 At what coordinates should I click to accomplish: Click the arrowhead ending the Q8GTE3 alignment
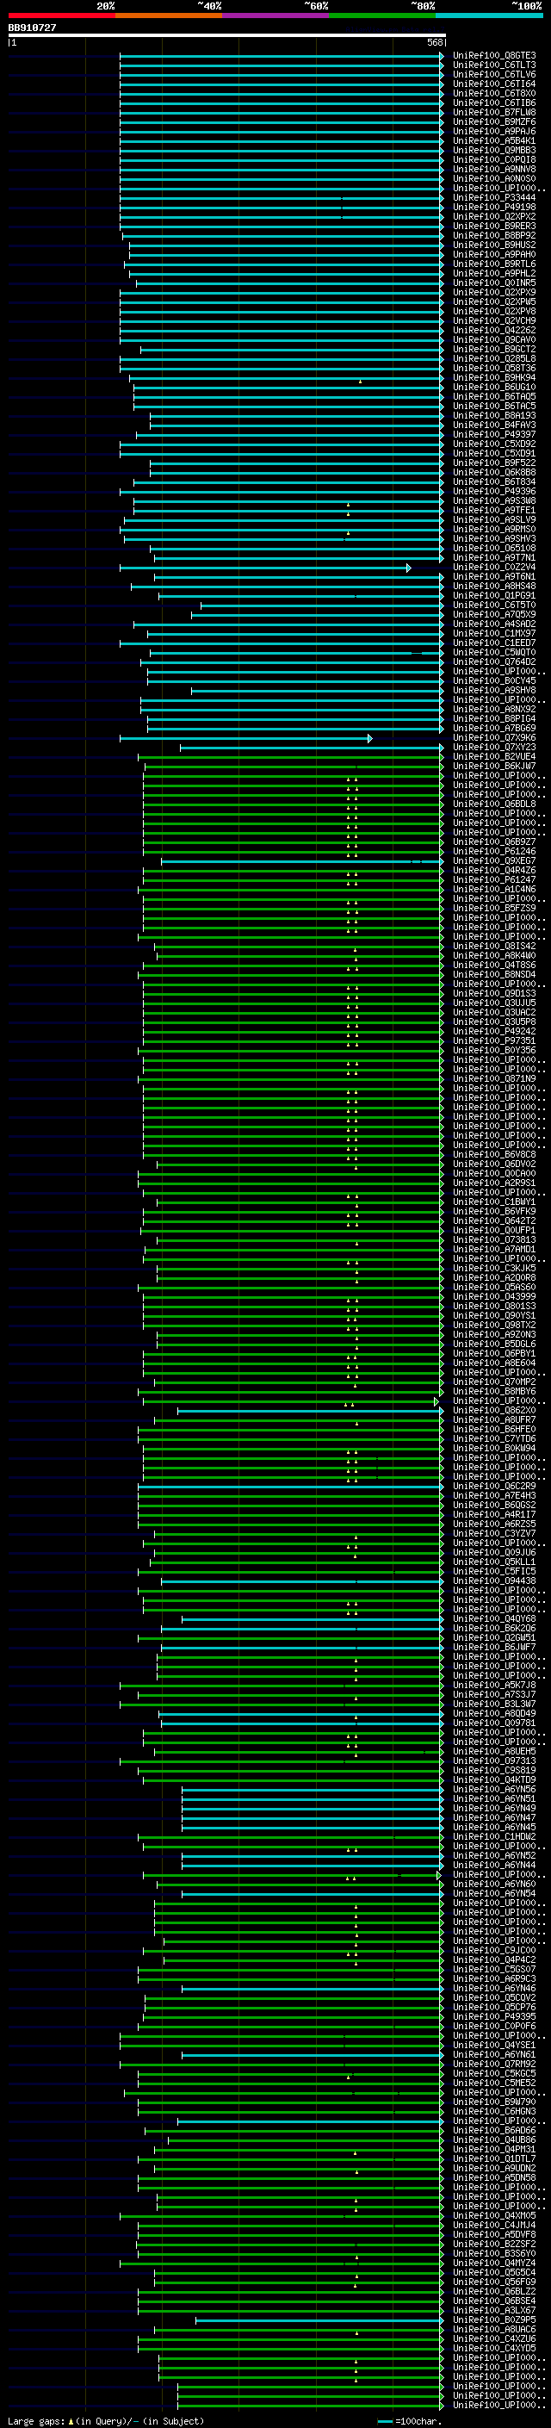pos(442,57)
